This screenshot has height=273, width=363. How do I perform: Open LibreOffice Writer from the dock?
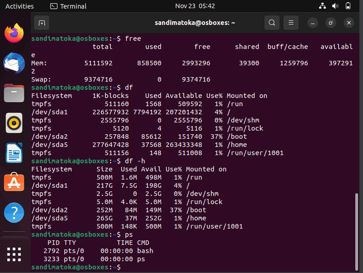point(14,153)
